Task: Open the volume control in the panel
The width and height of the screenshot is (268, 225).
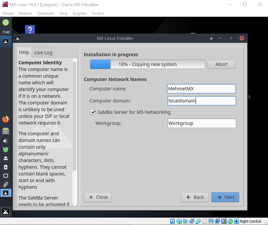Action: click(x=6, y=141)
